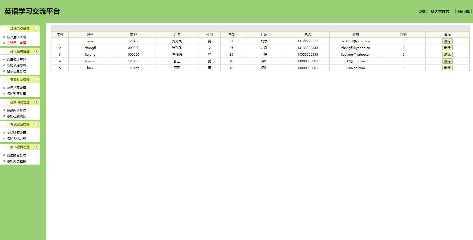Click the 您好：系统管理员 greeting
The width and height of the screenshot is (473, 240).
434,11
